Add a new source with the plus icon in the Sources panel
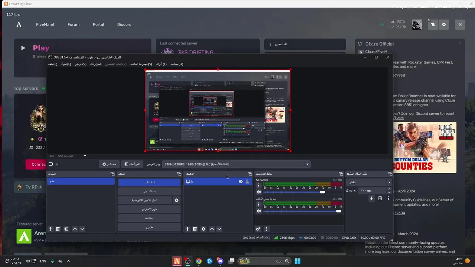The height and width of the screenshot is (267, 475). click(187, 229)
